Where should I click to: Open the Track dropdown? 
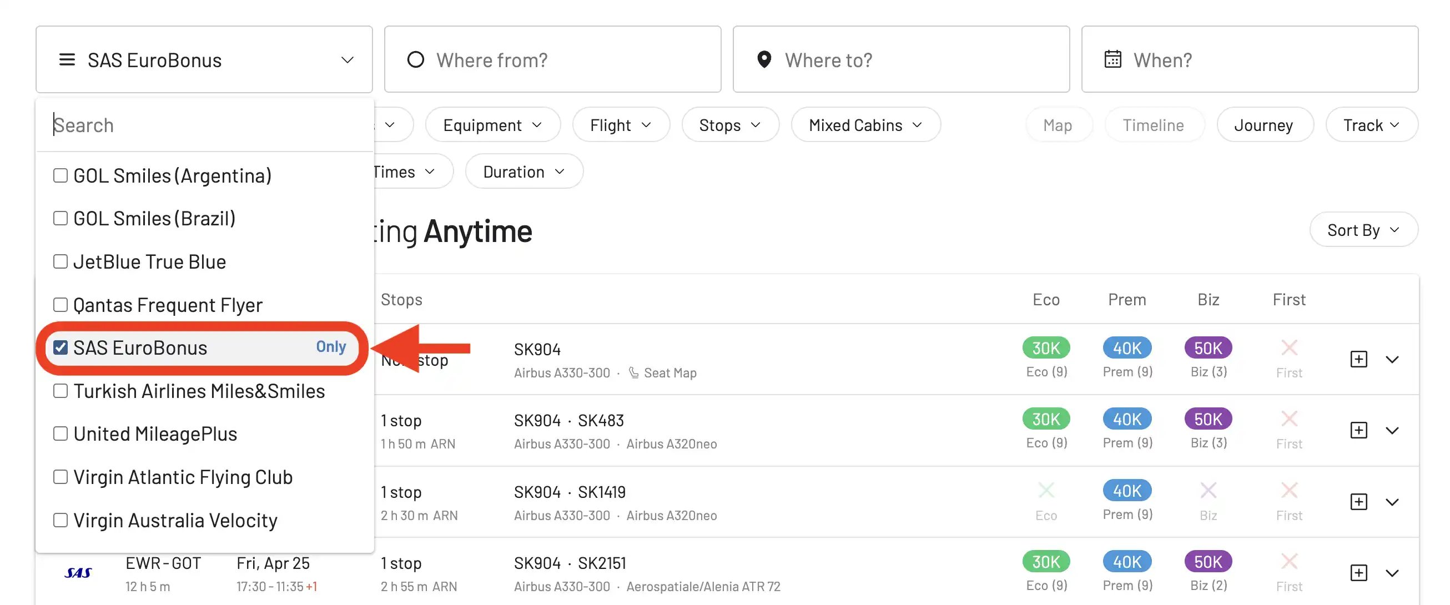(1371, 125)
